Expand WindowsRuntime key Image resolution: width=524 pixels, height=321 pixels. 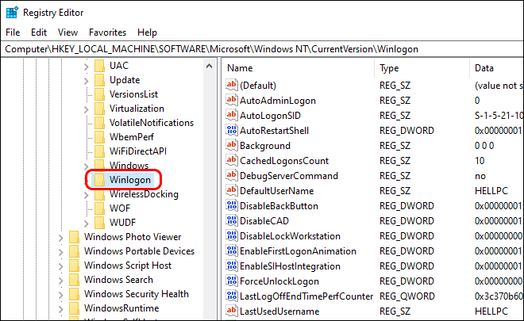61,309
